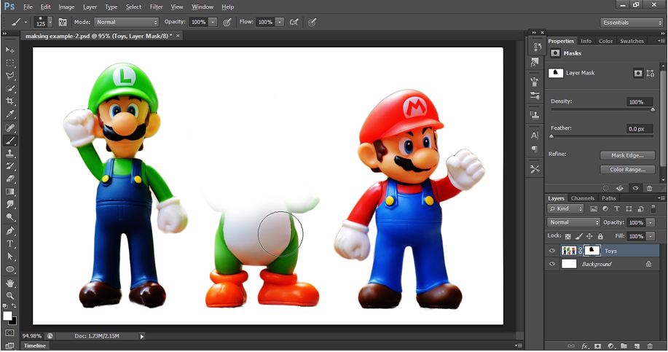The image size is (668, 352).
Task: Open the Clone Source panel icon
Action: (x=535, y=114)
